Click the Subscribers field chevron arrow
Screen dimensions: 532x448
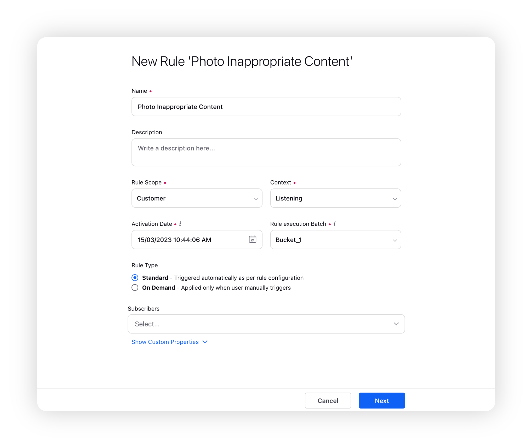396,324
